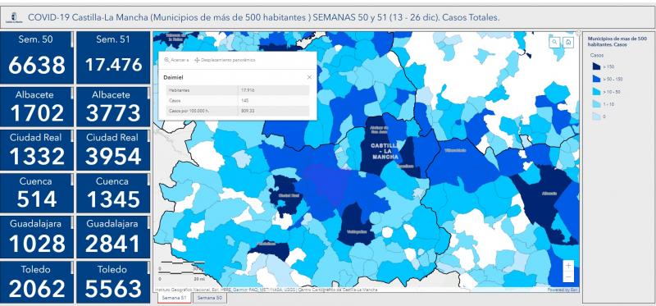Click the Sem. 51 total 17.476 tile
Image resolution: width=656 pixels, height=306 pixels.
point(113,57)
